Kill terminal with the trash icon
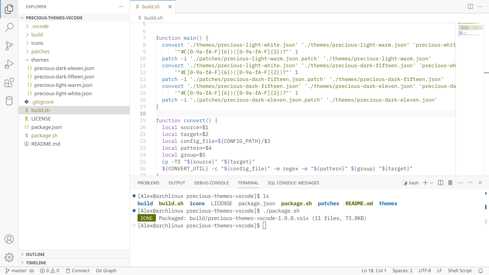Viewport: 489px width, 275px height. click(450, 183)
